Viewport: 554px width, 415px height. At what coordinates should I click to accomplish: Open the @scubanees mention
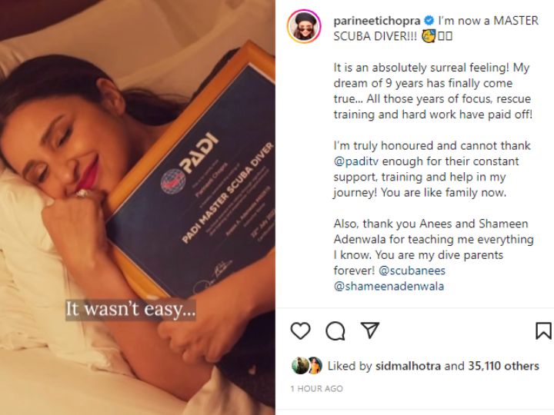[x=412, y=271]
